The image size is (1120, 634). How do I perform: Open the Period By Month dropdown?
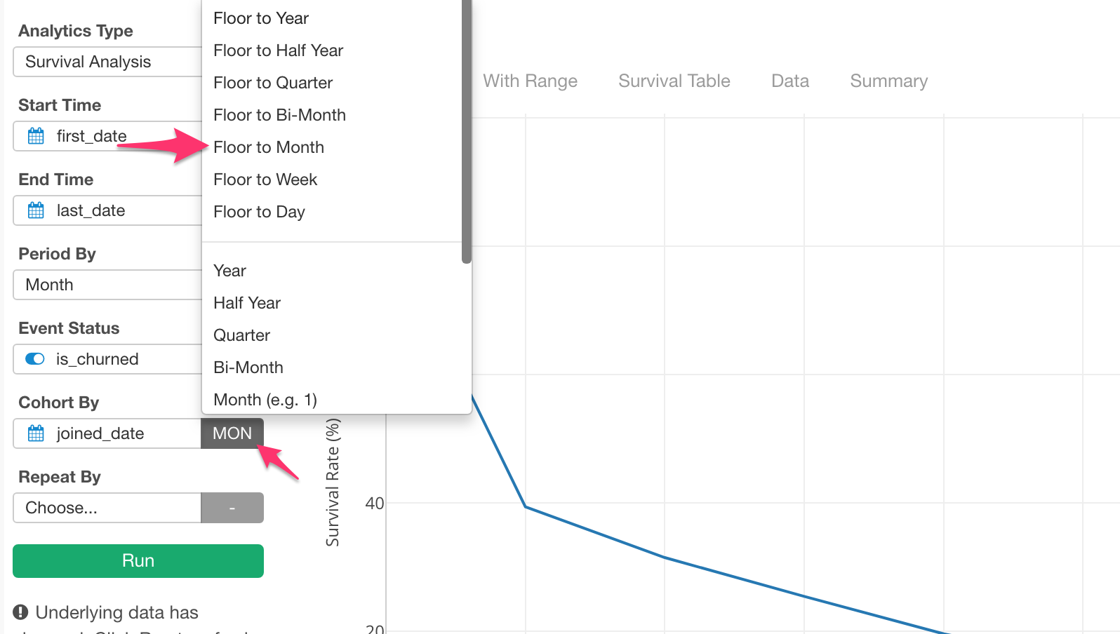point(107,285)
